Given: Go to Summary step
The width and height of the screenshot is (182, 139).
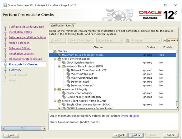Looking at the screenshot, I should 15,70.
